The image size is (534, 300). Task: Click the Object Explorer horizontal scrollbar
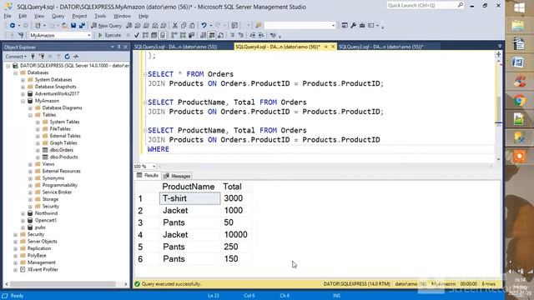point(63,284)
